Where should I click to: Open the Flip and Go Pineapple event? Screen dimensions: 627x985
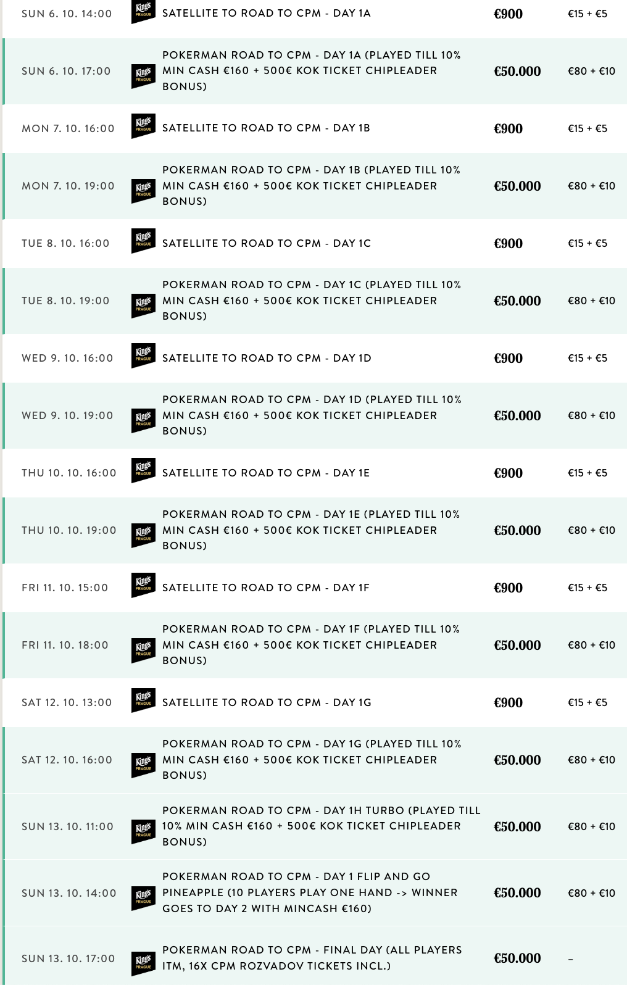tap(310, 892)
